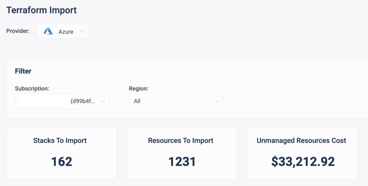The width and height of the screenshot is (368, 186).
Task: Click the Terraform Import page title
Action: coord(42,10)
